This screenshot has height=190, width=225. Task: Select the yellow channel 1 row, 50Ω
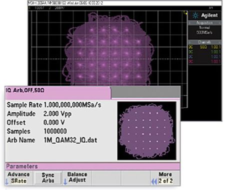tap(204, 47)
